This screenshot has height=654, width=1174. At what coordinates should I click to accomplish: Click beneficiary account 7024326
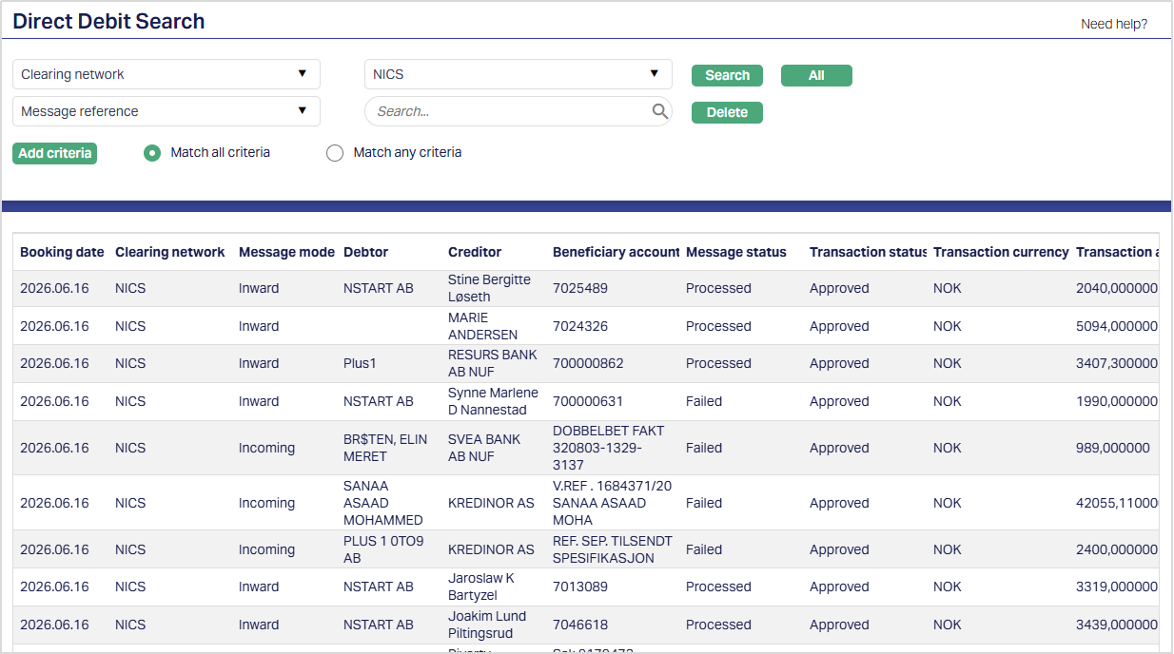click(x=580, y=326)
